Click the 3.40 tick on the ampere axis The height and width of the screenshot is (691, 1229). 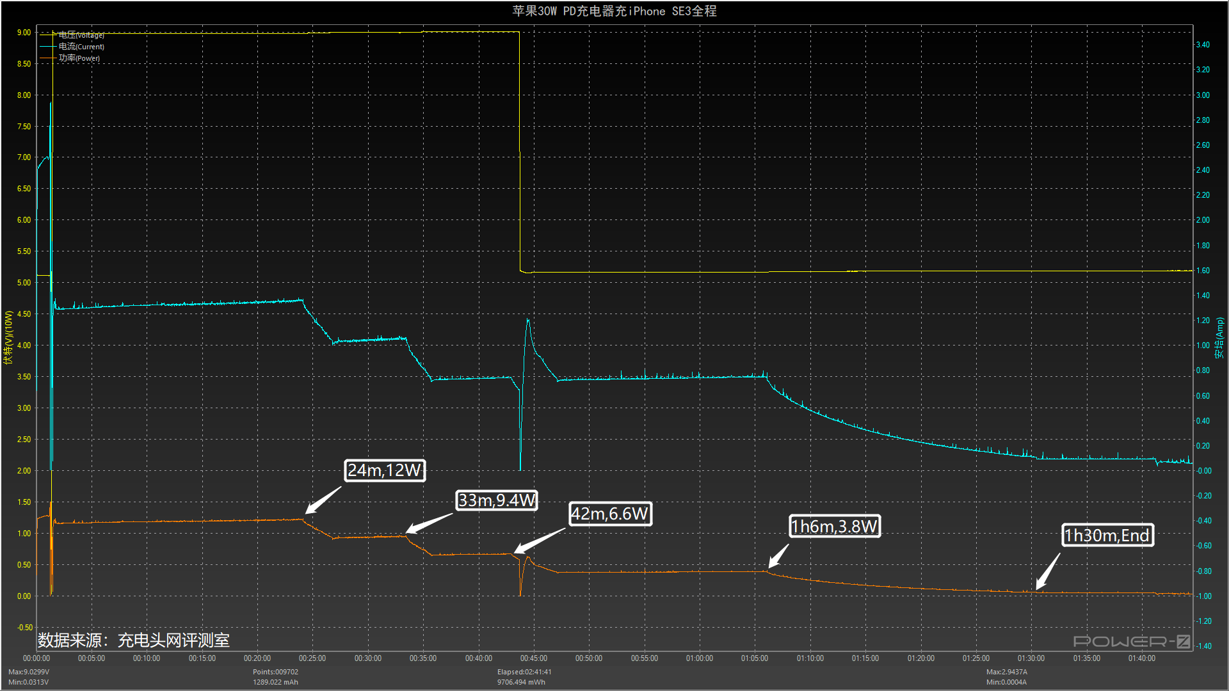click(x=1203, y=45)
